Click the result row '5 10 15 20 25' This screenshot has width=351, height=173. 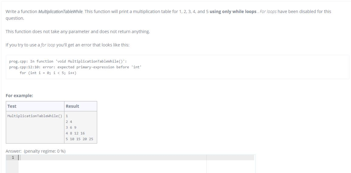[79, 139]
